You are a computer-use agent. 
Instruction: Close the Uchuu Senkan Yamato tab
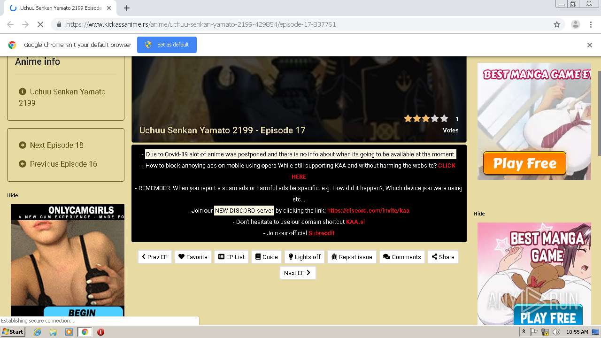(x=109, y=8)
